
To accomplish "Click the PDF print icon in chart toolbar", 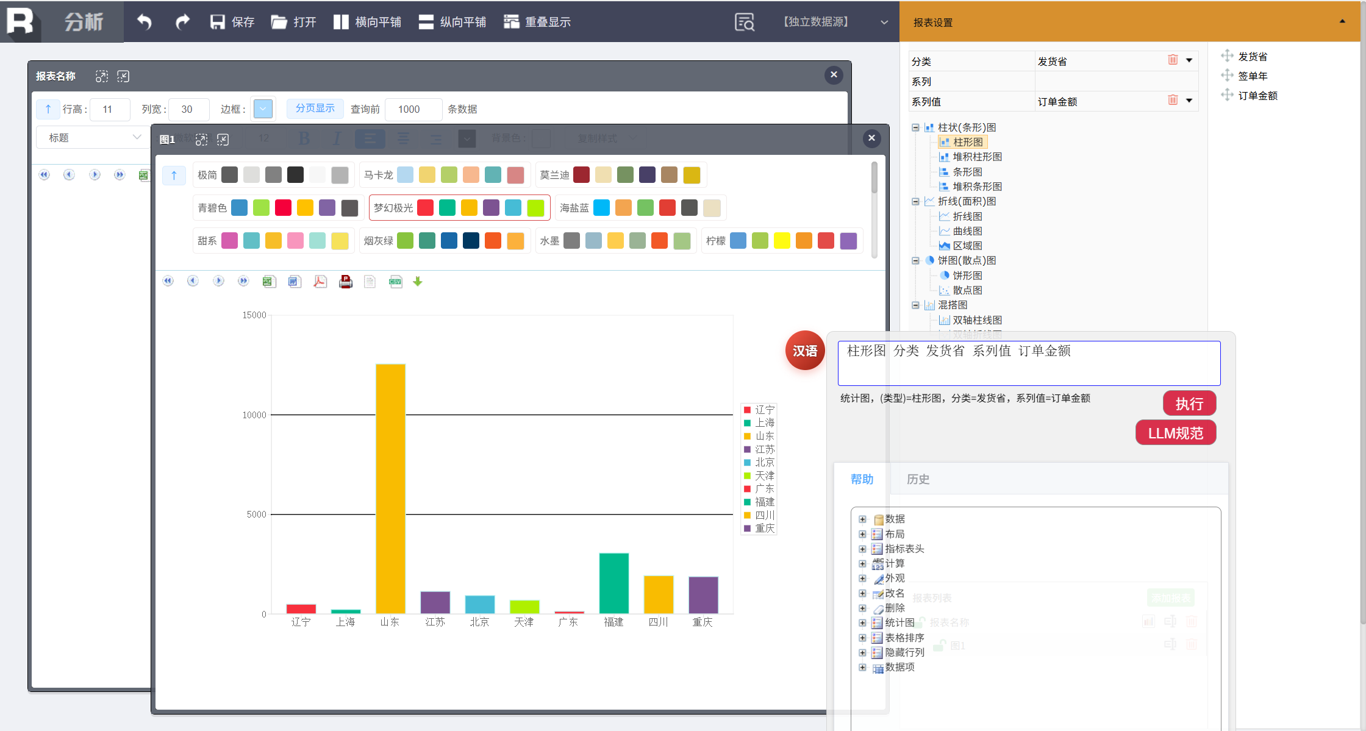I will pos(345,281).
